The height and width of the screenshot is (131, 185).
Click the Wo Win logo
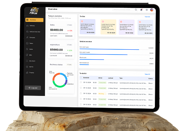[x=34, y=11]
